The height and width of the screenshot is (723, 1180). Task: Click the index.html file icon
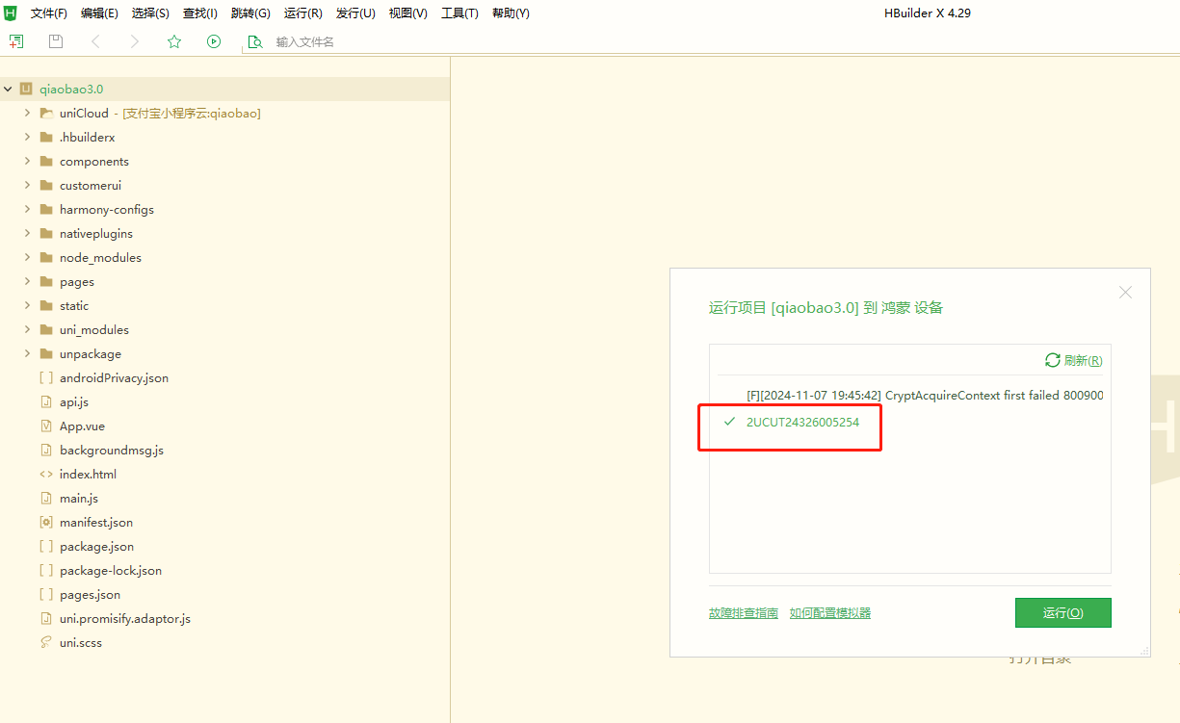(x=46, y=474)
